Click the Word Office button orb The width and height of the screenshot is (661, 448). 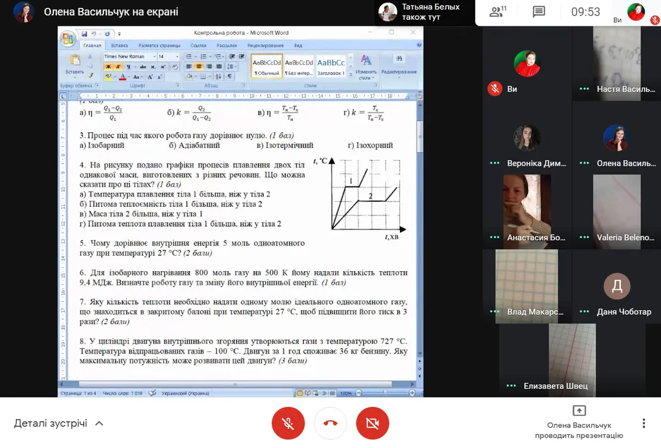[68, 39]
